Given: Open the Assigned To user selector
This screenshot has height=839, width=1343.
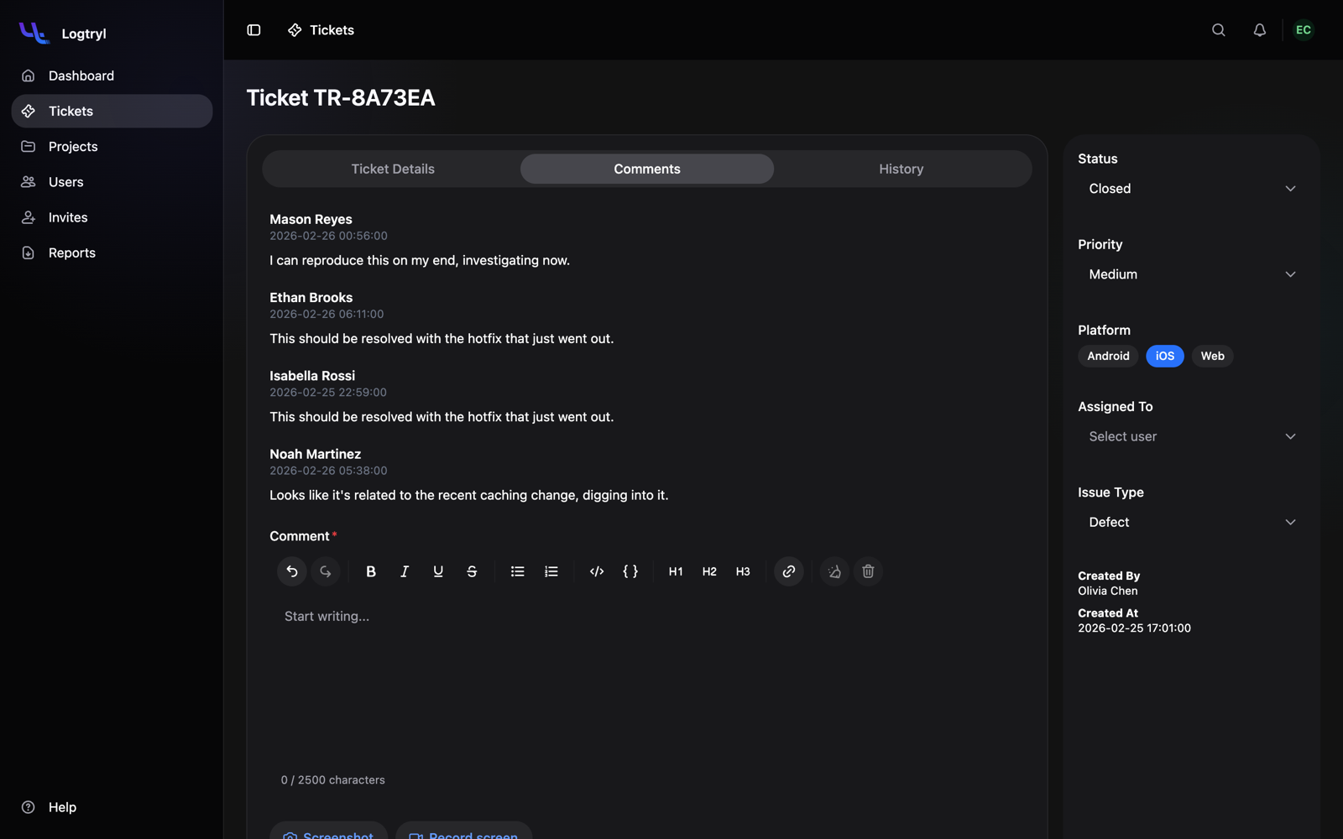Looking at the screenshot, I should pos(1192,436).
